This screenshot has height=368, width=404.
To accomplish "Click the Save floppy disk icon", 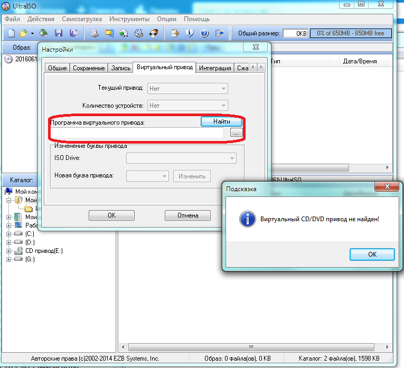I will point(59,33).
